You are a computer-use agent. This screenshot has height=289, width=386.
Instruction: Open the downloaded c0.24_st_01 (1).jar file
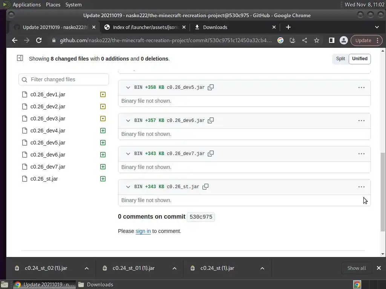133,268
